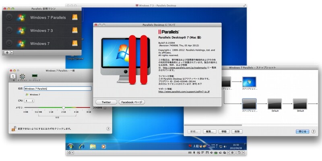
Task: Switch to the オプション (Options) settings tab
Action: point(23,78)
